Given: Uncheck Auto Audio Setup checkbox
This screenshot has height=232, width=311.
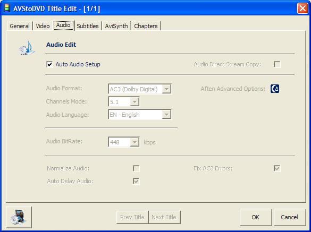Looking at the screenshot, I should (49, 64).
